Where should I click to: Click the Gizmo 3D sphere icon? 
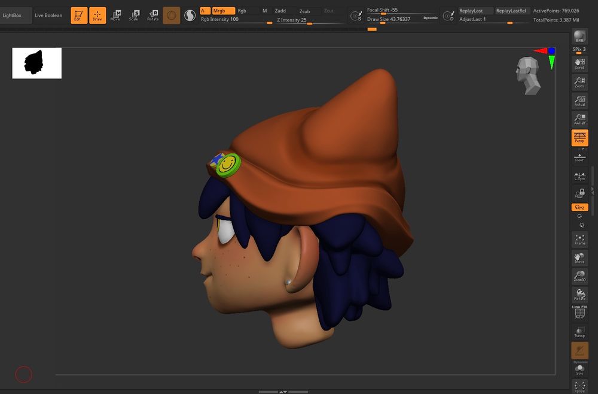click(171, 16)
